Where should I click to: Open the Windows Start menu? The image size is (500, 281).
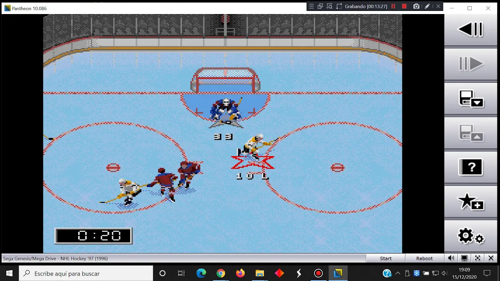(x=9, y=273)
